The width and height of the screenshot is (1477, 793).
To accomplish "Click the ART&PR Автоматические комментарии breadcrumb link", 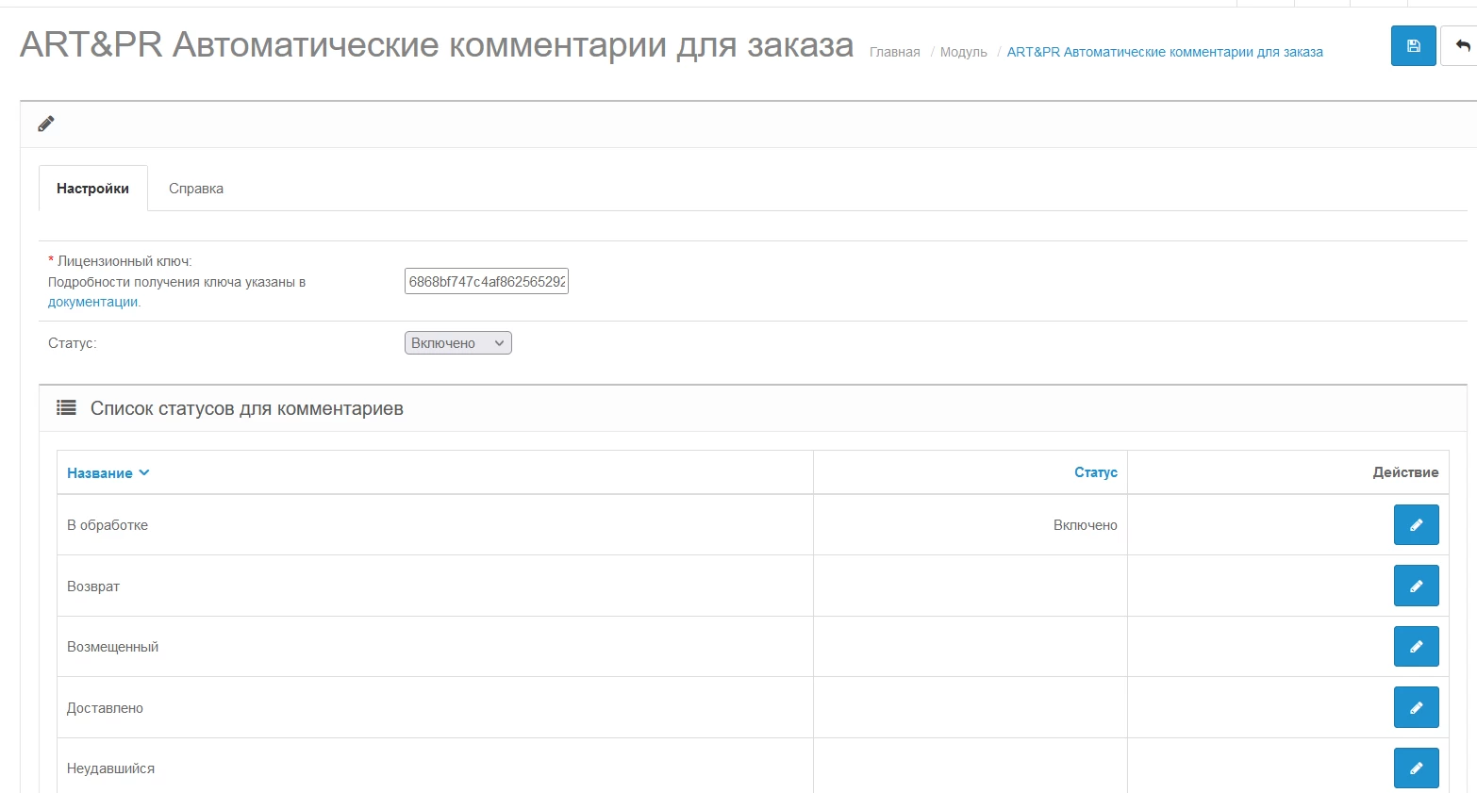I will pyautogui.click(x=1165, y=52).
